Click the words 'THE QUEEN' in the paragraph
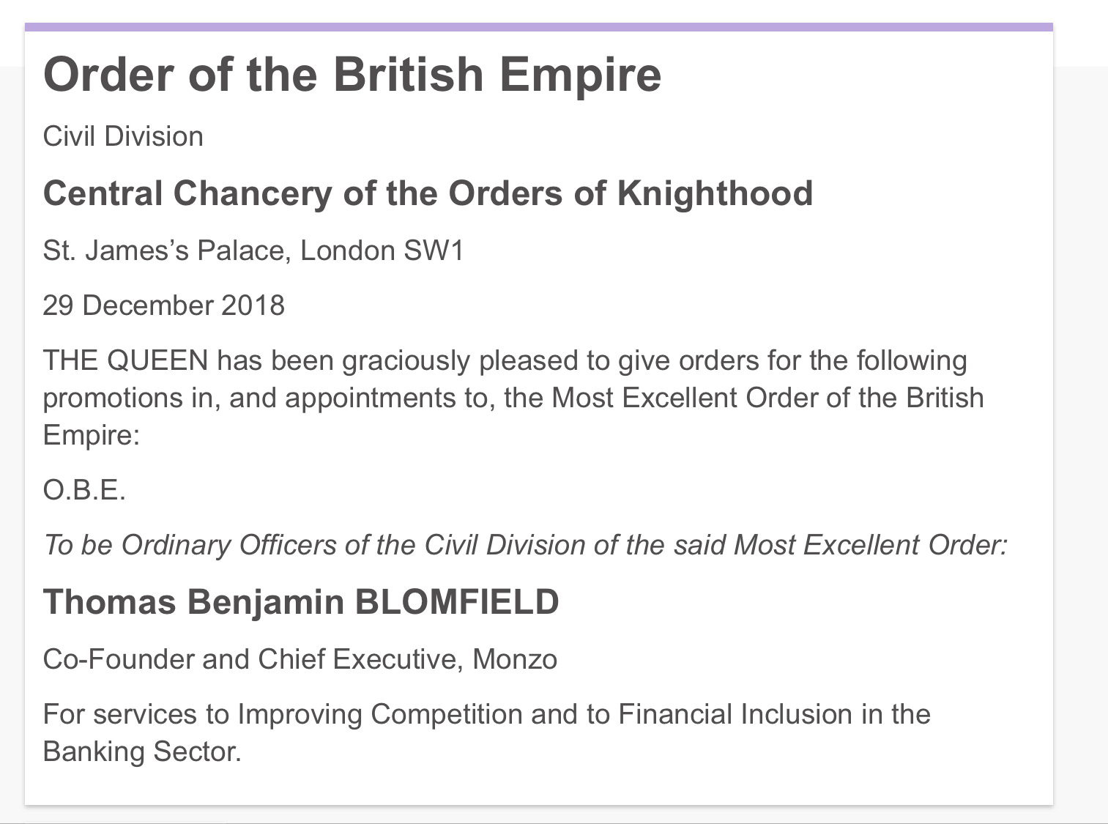The height and width of the screenshot is (824, 1108). [x=126, y=361]
